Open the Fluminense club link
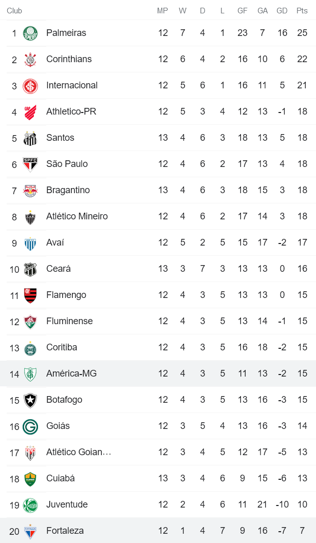Image resolution: width=316 pixels, height=543 pixels. pyautogui.click(x=69, y=321)
